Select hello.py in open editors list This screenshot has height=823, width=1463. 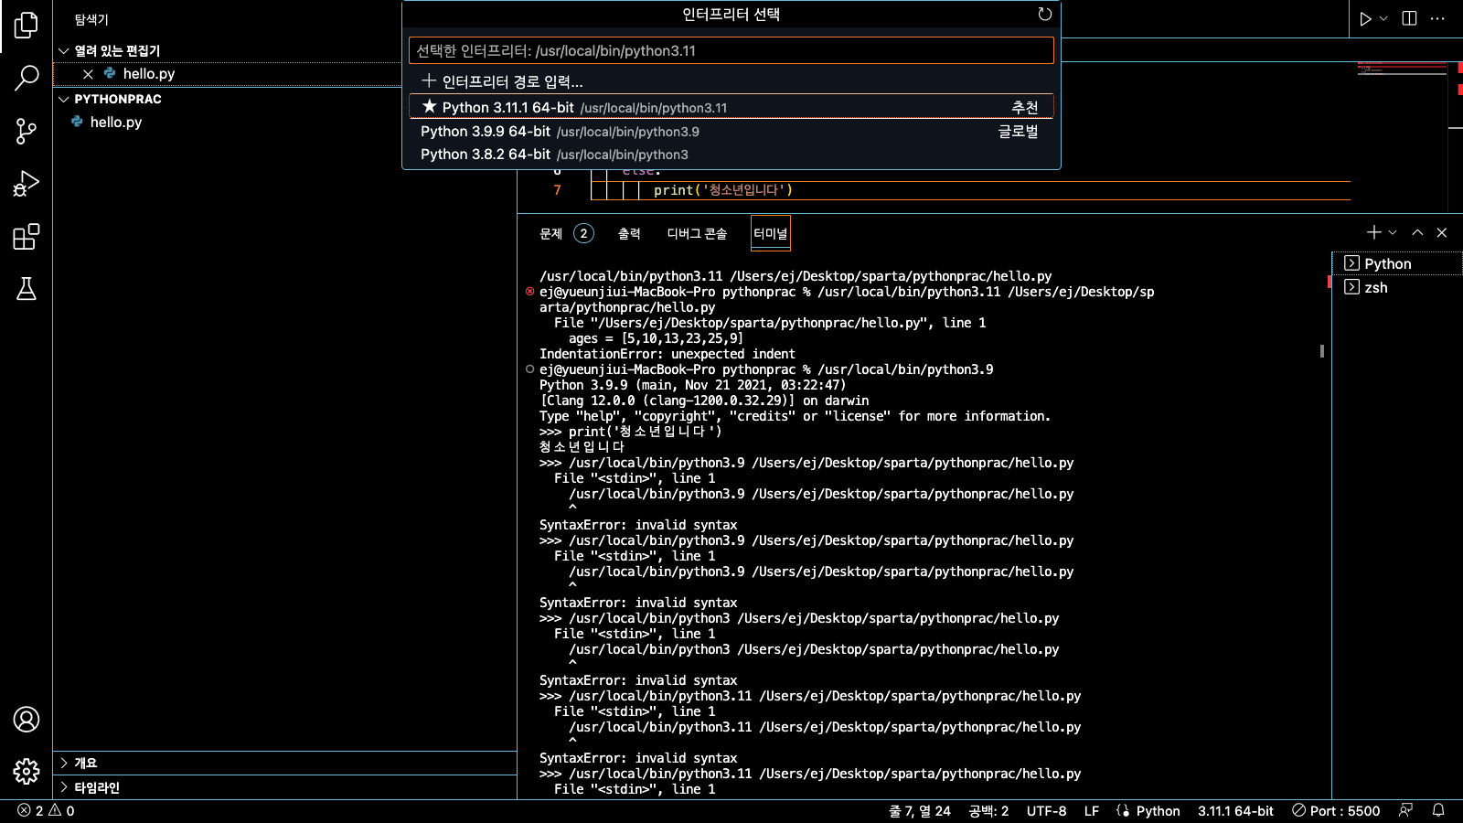[x=149, y=74]
